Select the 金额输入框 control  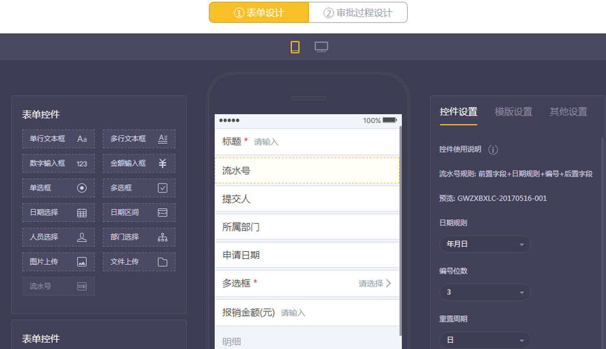(x=139, y=164)
